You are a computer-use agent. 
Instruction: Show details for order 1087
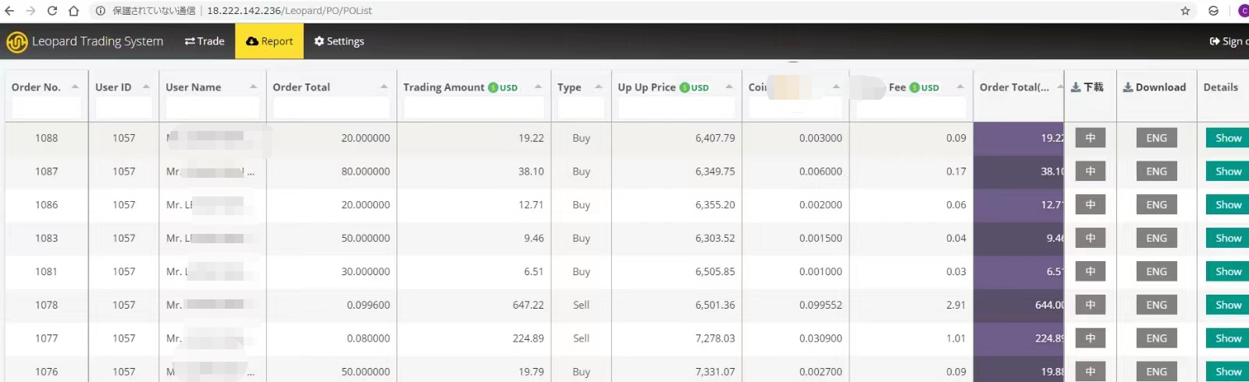coord(1228,172)
